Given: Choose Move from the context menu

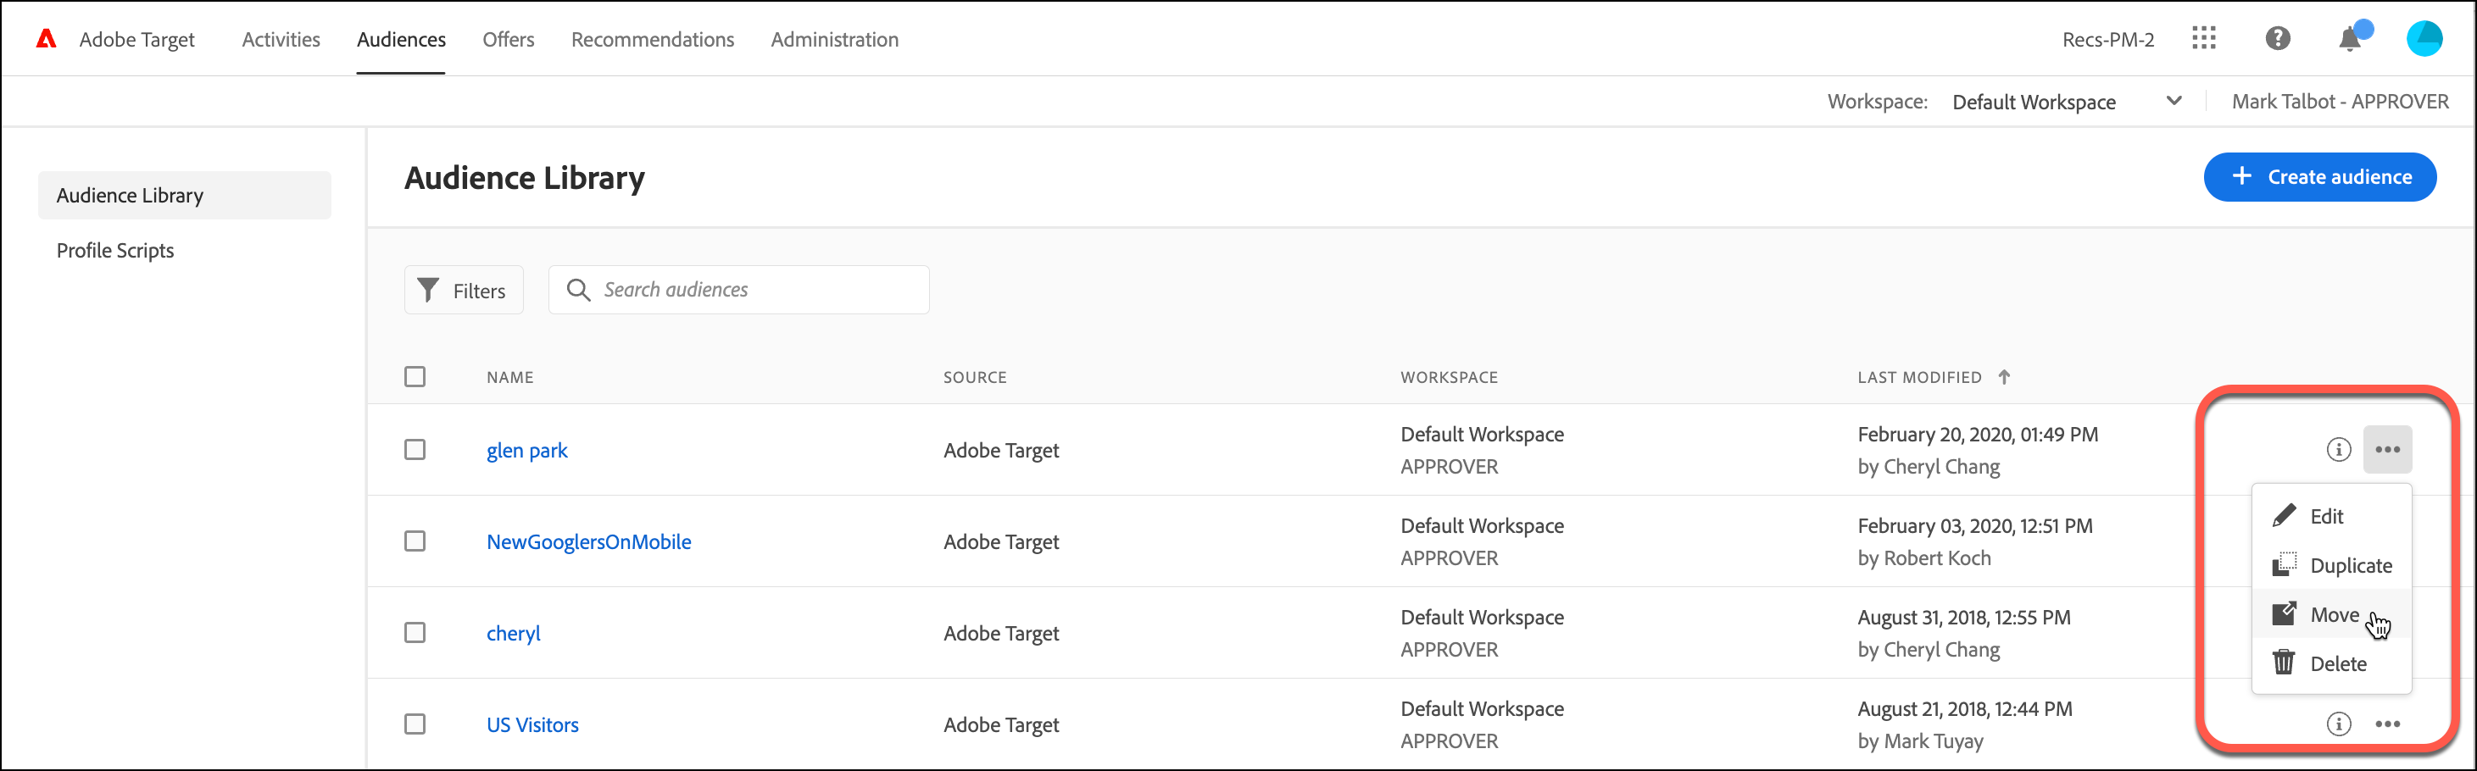Looking at the screenshot, I should coord(2334,614).
